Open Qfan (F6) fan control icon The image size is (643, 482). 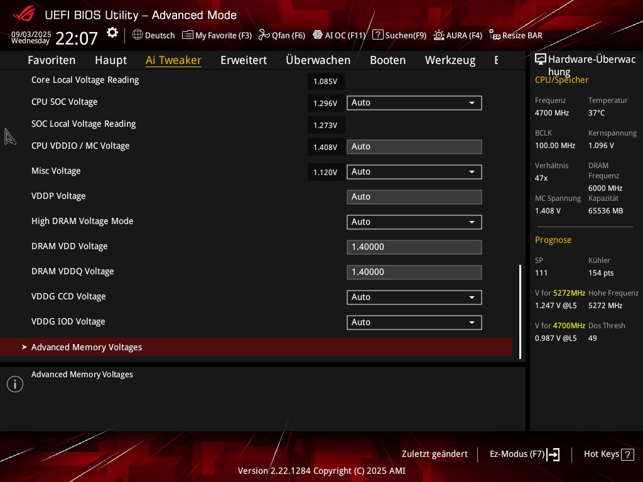(264, 35)
